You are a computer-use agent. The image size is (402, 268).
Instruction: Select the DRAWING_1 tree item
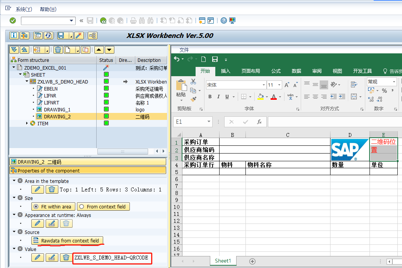click(x=57, y=109)
